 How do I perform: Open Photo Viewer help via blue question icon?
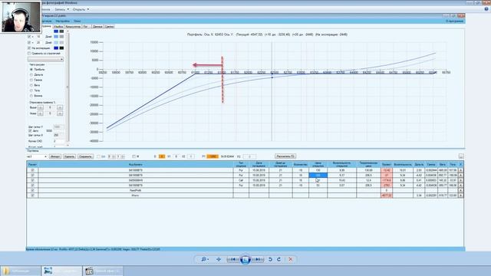click(486, 9)
